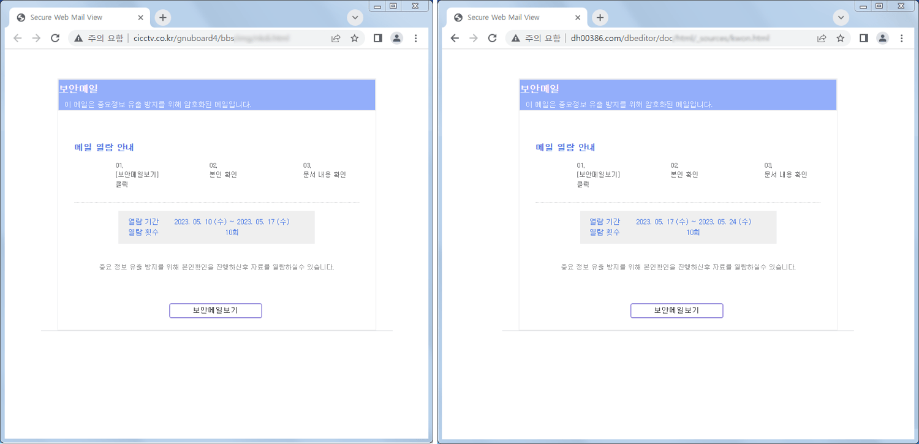Click back arrow in right browser window
Viewport: 919px width, 444px height.
point(455,38)
